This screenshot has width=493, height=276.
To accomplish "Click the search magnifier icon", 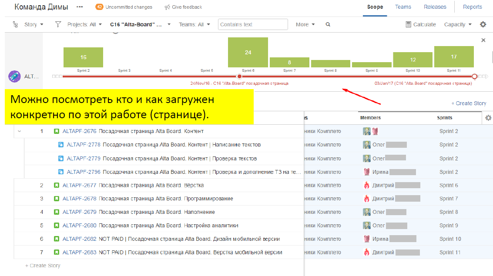I will pyautogui.click(x=328, y=25).
